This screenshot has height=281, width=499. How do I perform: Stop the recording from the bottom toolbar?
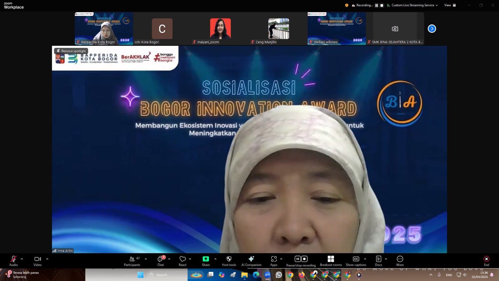304,259
